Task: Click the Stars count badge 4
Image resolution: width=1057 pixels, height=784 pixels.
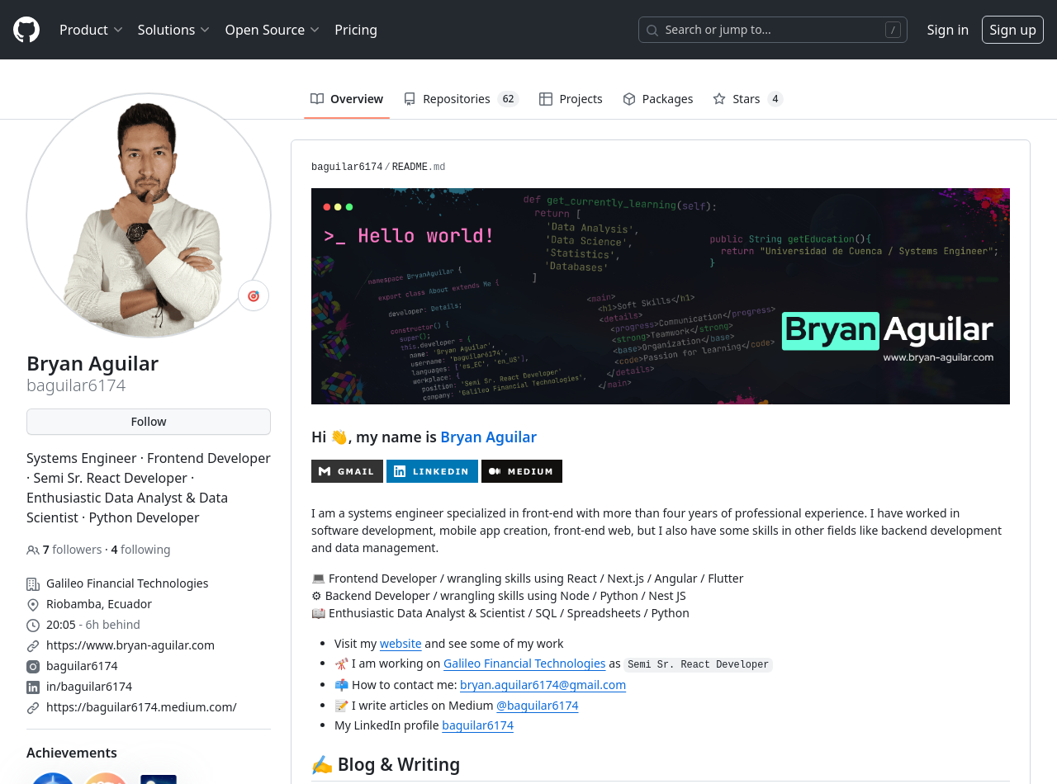Action: [x=775, y=99]
